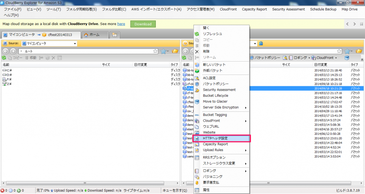Open the フォルダ比較(C) menu
Viewport: 365px width, 194px height.
114,9
